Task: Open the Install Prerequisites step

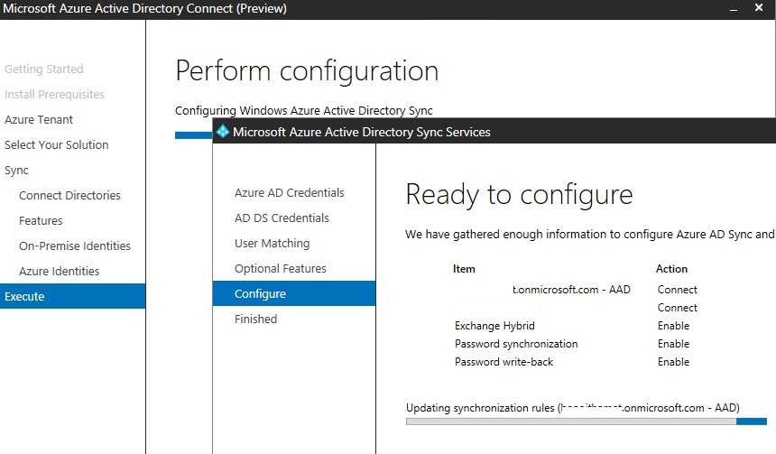Action: pyautogui.click(x=54, y=95)
